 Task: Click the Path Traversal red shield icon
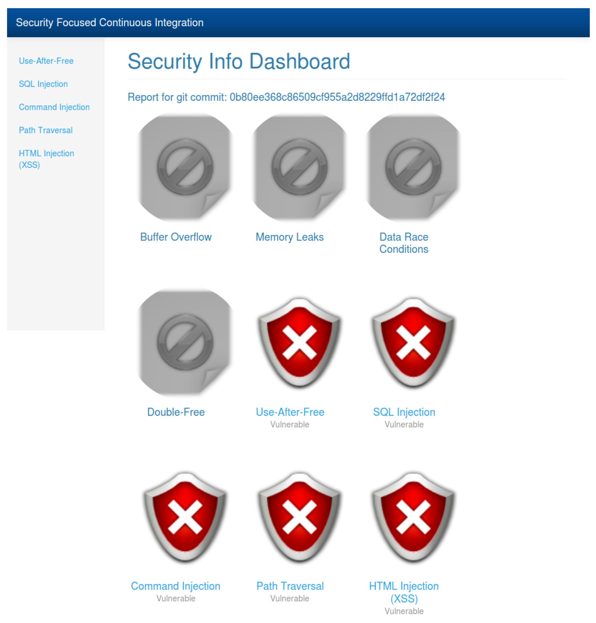point(299,517)
